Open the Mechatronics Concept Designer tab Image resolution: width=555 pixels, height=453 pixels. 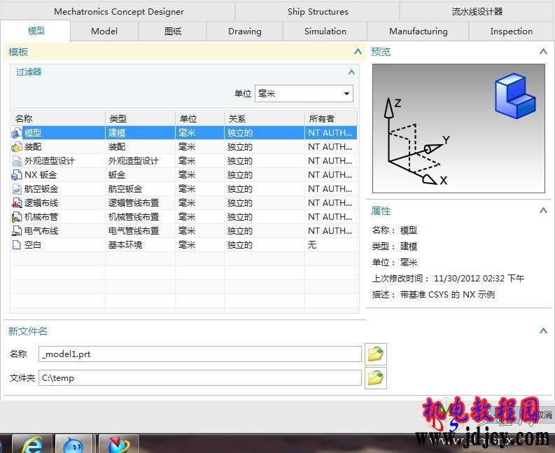pos(118,11)
